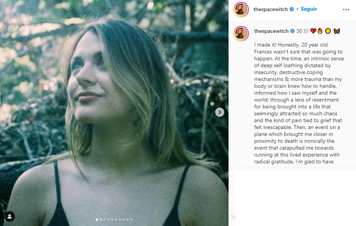This screenshot has width=356, height=226.
Task: Show tagged people via bottom-left photo icon
Action: pyautogui.click(x=10, y=216)
